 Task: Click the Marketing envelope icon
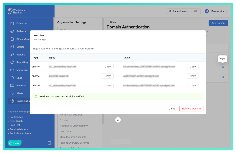coord(12,70)
